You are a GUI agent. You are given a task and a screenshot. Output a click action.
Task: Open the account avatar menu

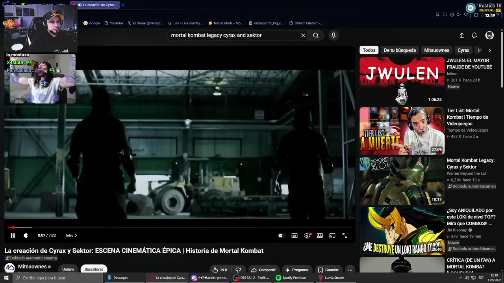[x=489, y=35]
